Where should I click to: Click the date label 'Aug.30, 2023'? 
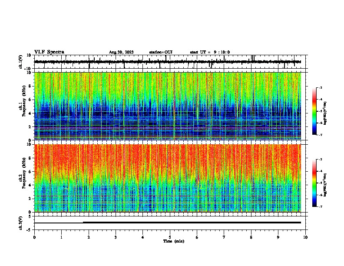pyautogui.click(x=121, y=52)
